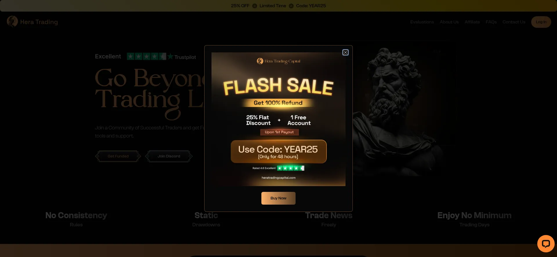Close the Flash Sale popup

pos(345,52)
